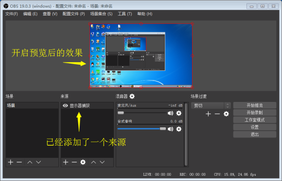Screen dimensions: 282x181
Task: Open the 工具(T) menu
Action: [x=125, y=14]
